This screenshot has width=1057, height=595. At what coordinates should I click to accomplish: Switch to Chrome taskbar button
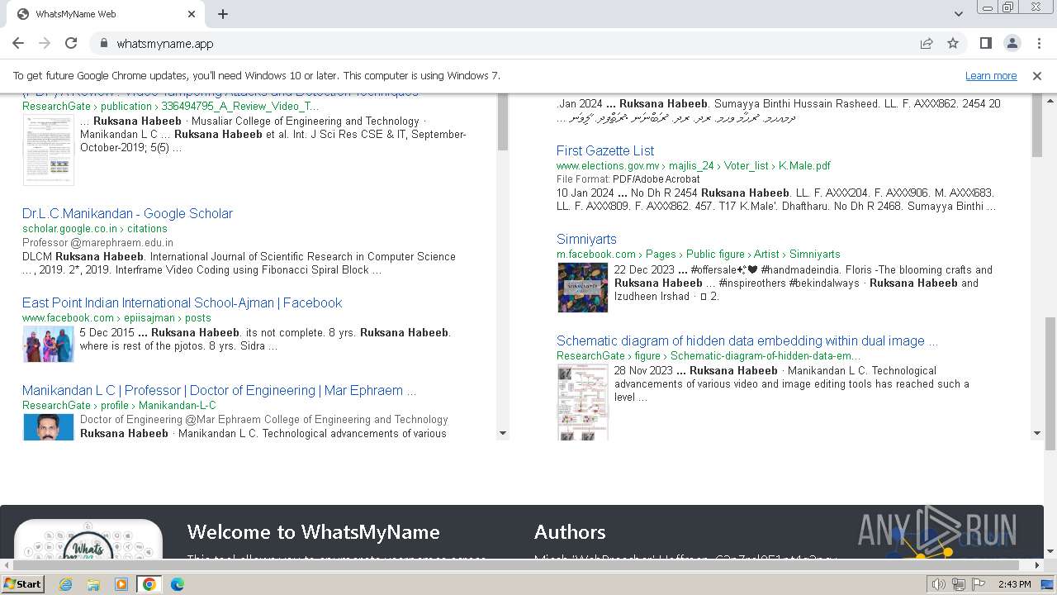pos(149,584)
